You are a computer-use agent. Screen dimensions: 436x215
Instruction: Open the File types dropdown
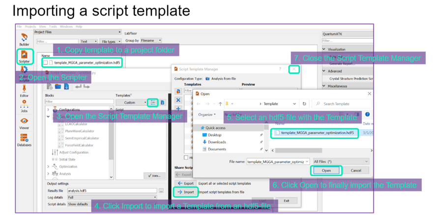111,42
